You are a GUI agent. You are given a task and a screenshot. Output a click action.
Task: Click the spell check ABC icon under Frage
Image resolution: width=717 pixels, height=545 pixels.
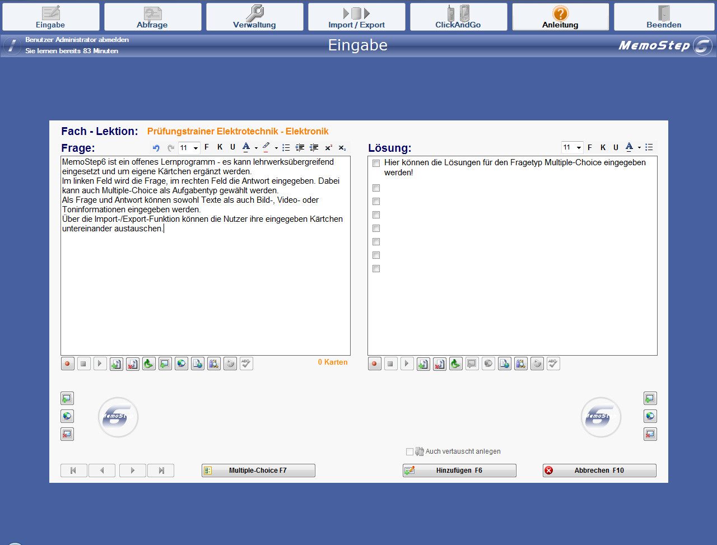pyautogui.click(x=246, y=364)
